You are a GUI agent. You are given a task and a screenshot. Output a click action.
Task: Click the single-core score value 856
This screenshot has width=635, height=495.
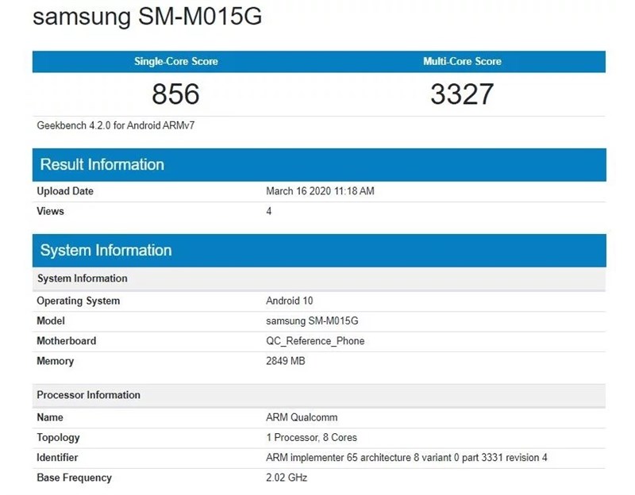[x=175, y=94]
